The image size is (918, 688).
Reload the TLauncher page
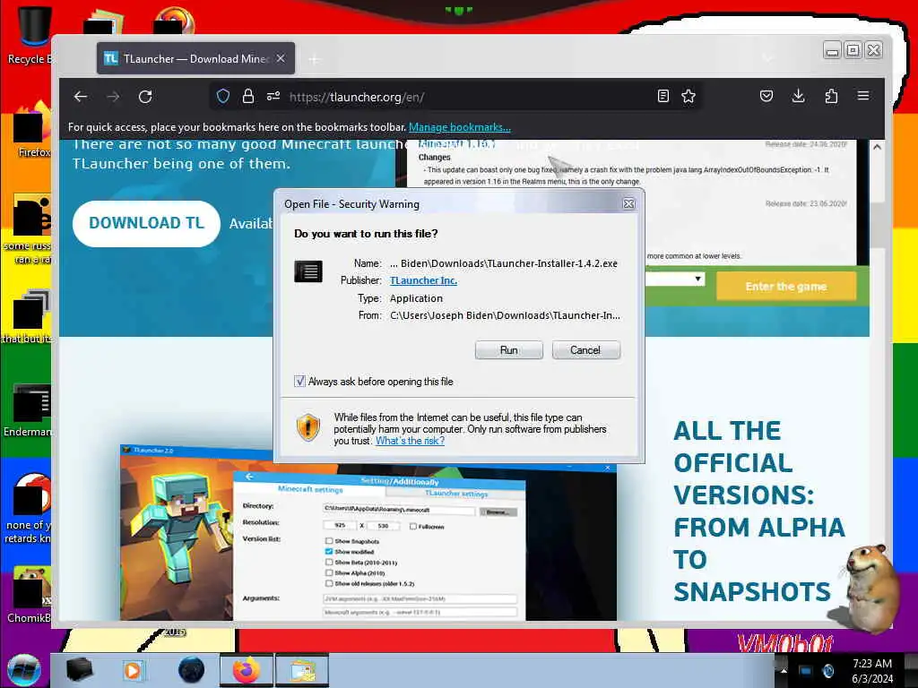tap(145, 97)
